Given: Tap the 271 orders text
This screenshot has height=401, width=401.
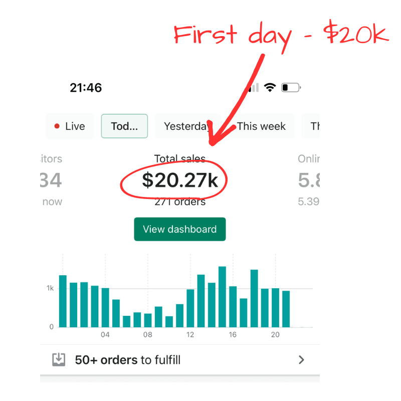Looking at the screenshot, I should point(180,202).
